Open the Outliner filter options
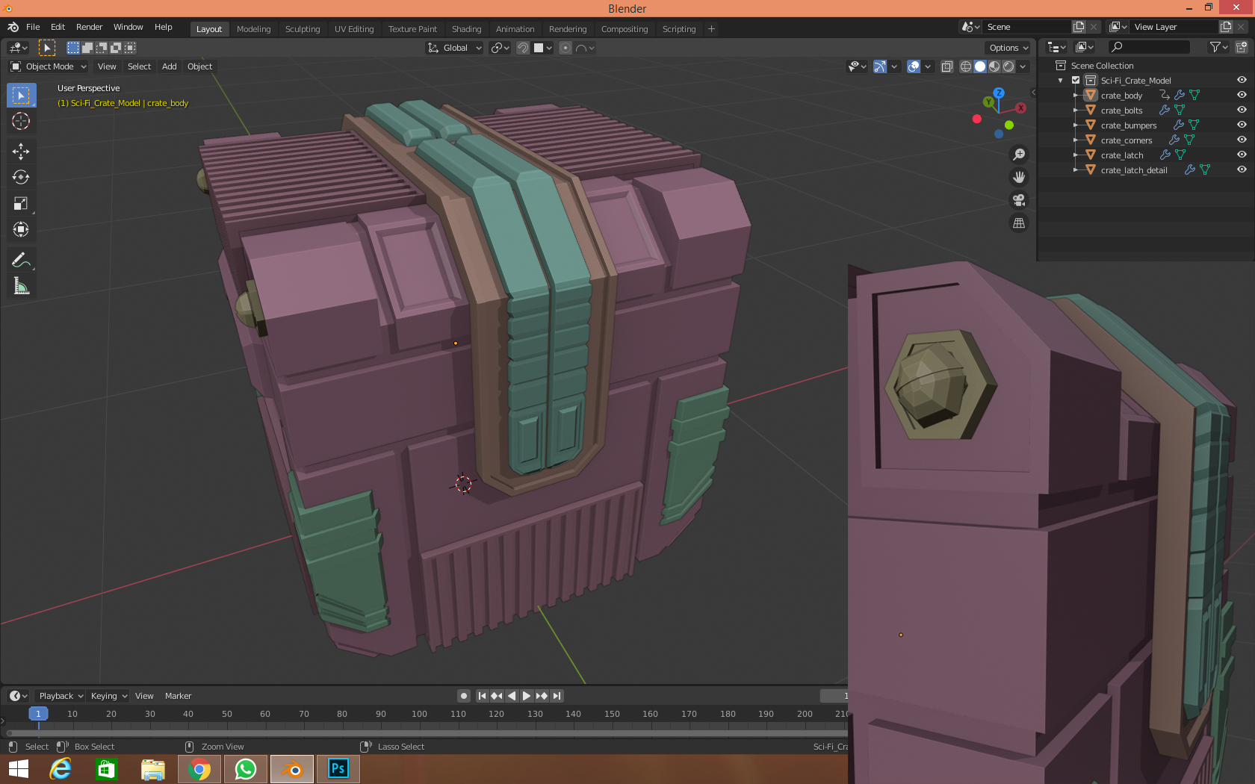Viewport: 1255px width, 784px height. coord(1215,46)
